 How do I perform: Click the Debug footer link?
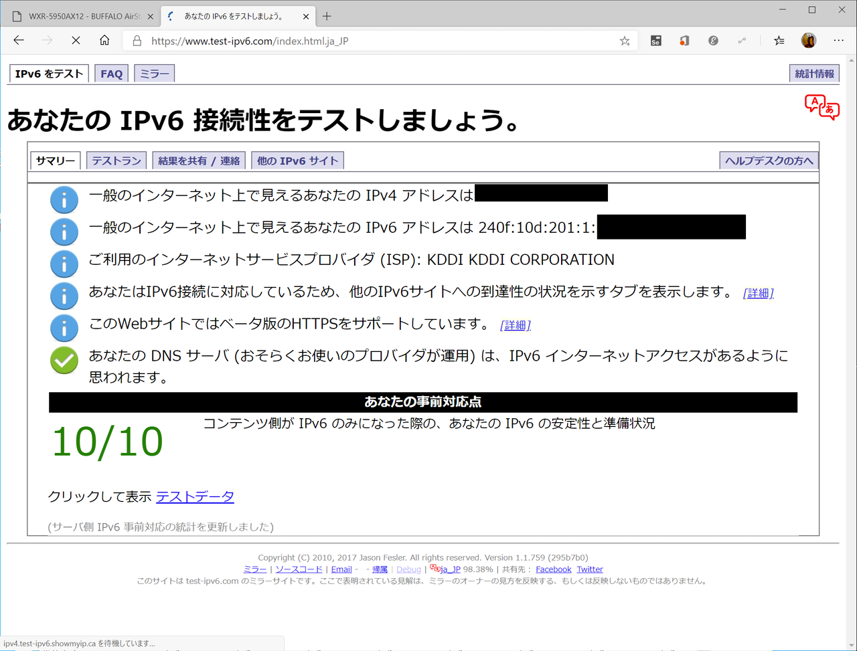pos(409,569)
